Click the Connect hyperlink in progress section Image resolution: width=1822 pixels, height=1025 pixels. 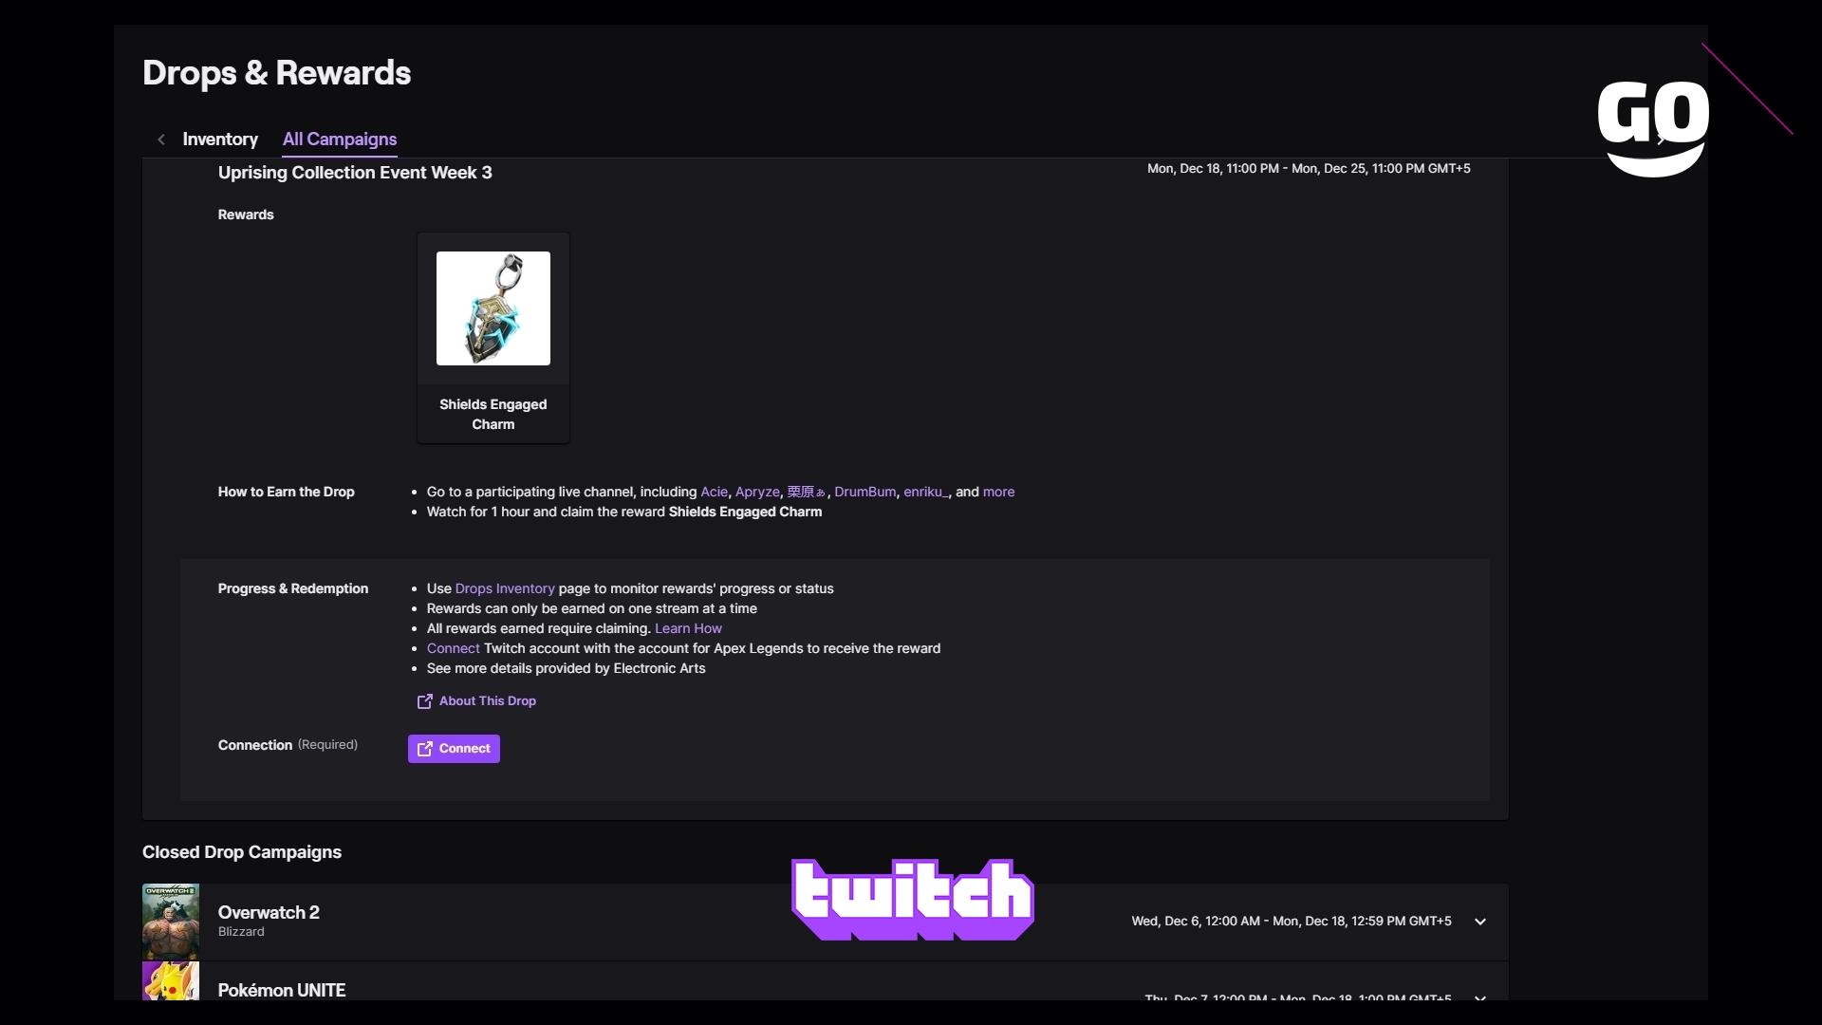455,647
